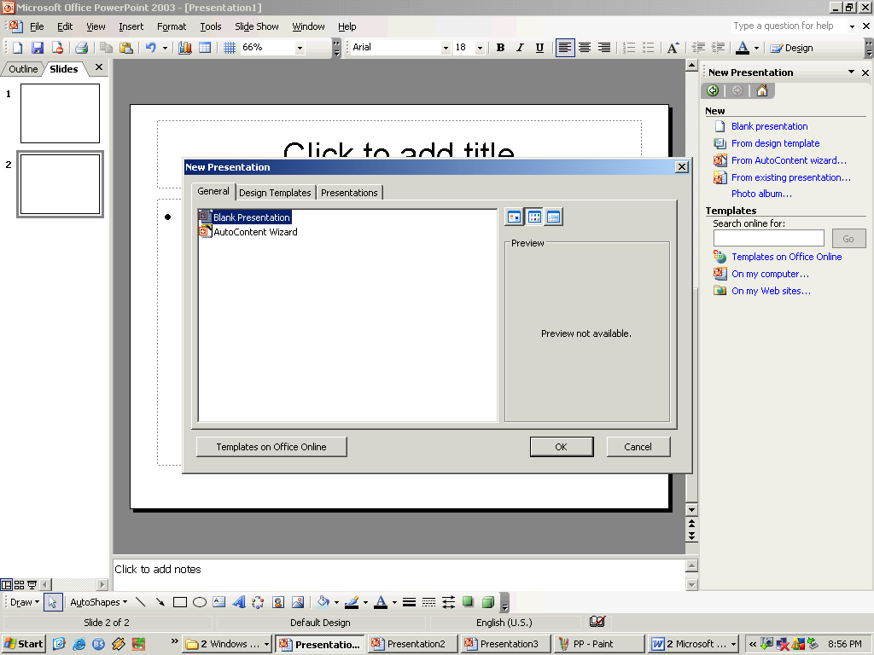This screenshot has height=655, width=874.
Task: Toggle Align Right
Action: click(603, 48)
